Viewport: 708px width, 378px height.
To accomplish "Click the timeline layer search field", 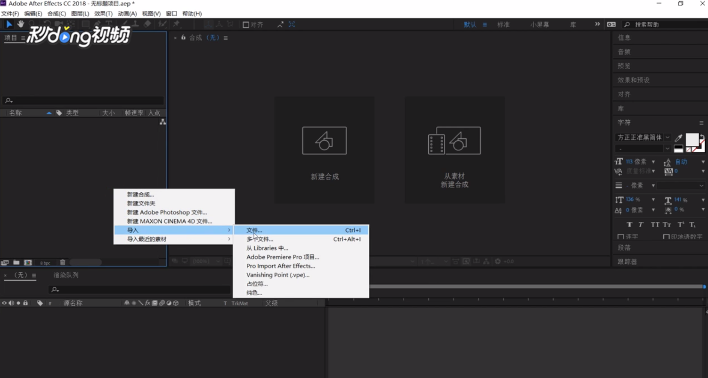I will point(139,290).
